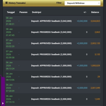Image resolution: width=106 pixels, height=106 pixels.
Task: Click the +3,042,000 amount
Action: 82,21
